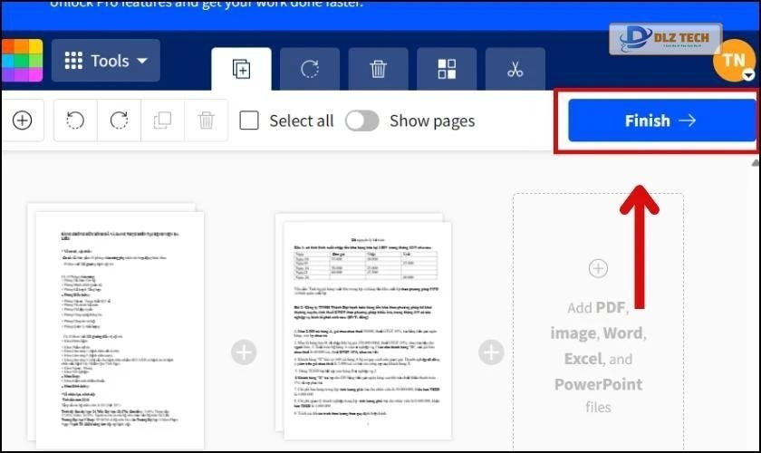761x453 pixels.
Task: Click the plus circle in add files box
Action: 598,268
